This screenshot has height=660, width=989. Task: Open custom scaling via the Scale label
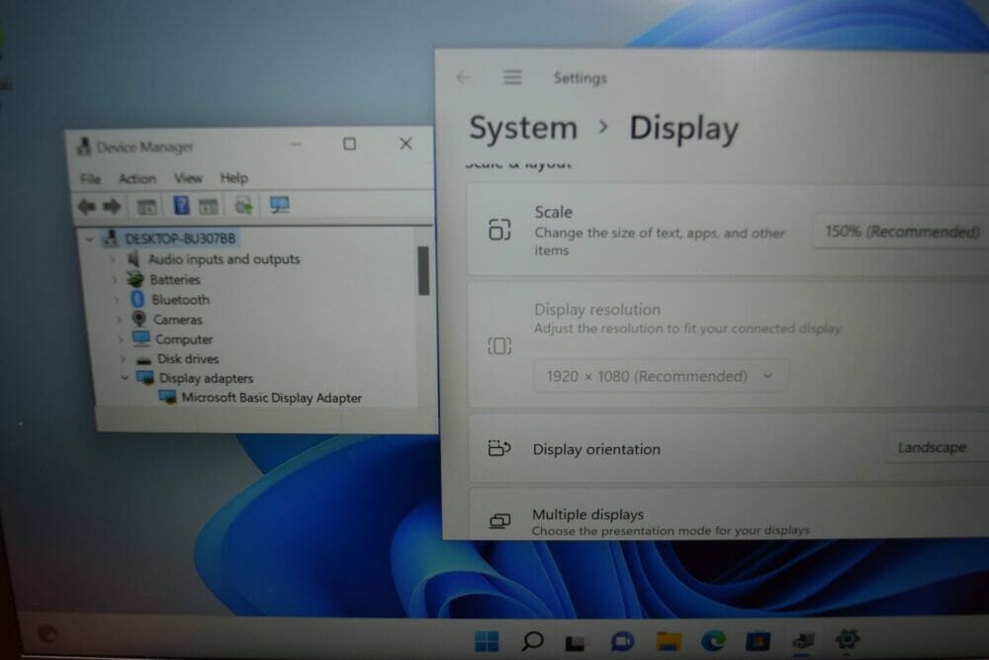(x=553, y=212)
